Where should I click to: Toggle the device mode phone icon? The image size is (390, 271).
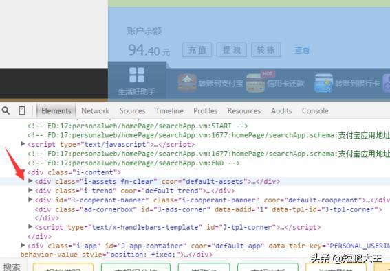pos(22,110)
